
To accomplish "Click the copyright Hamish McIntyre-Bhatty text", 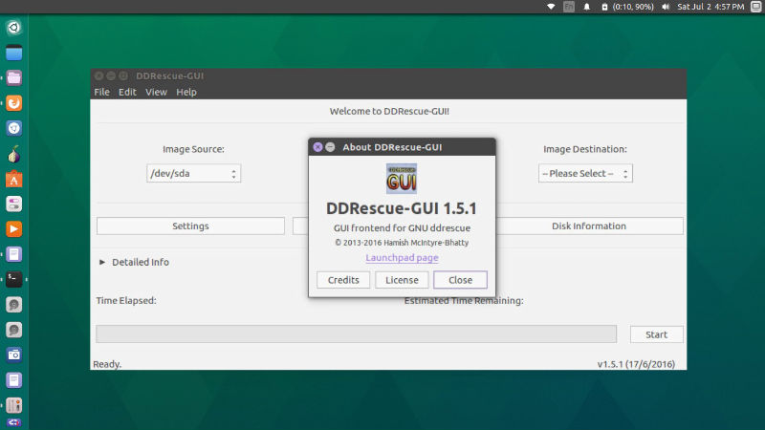I will click(402, 243).
